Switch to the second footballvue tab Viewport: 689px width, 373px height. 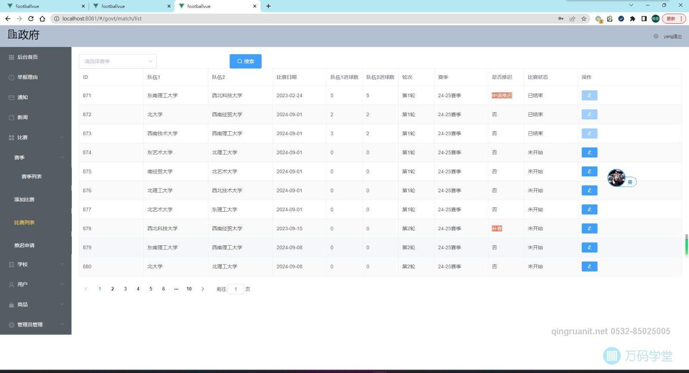(x=130, y=6)
